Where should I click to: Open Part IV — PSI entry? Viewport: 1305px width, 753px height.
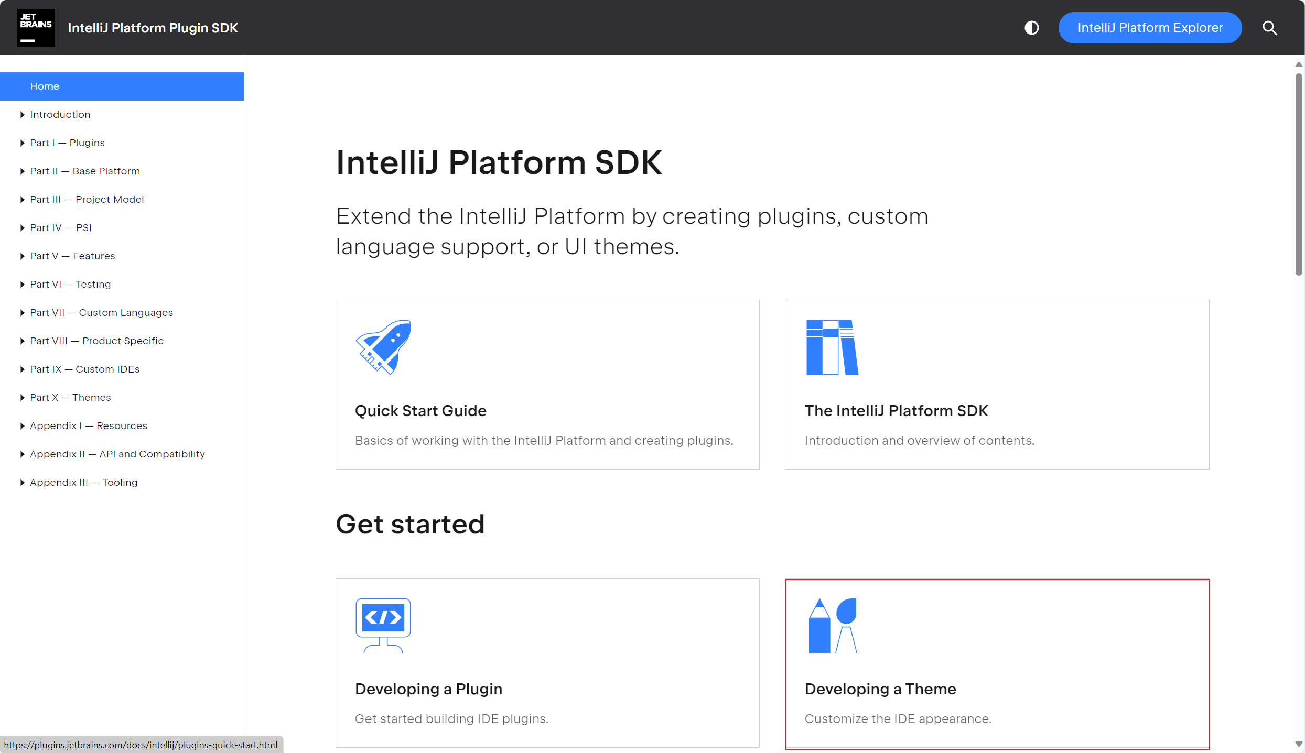(61, 228)
